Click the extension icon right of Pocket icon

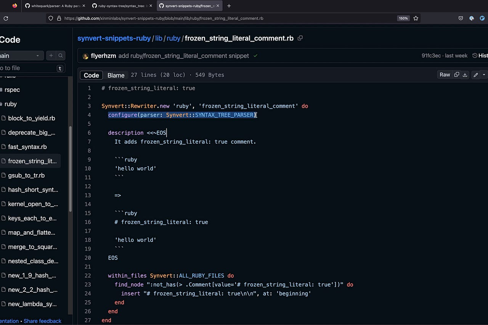pos(472,18)
